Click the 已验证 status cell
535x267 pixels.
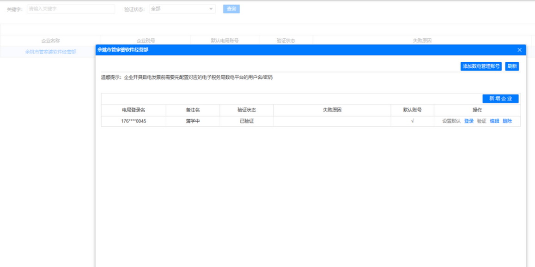[247, 121]
